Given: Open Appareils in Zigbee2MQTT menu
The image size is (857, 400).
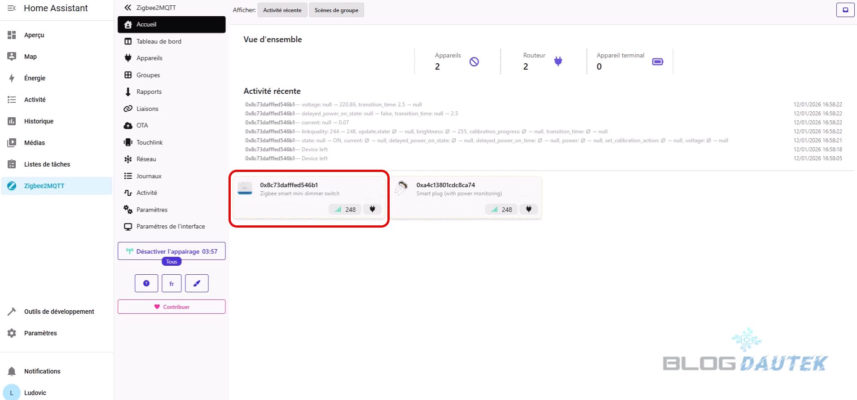Looking at the screenshot, I should [x=149, y=58].
